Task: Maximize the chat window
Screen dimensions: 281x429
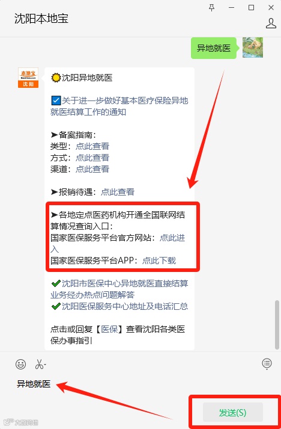Action: pyautogui.click(x=251, y=8)
